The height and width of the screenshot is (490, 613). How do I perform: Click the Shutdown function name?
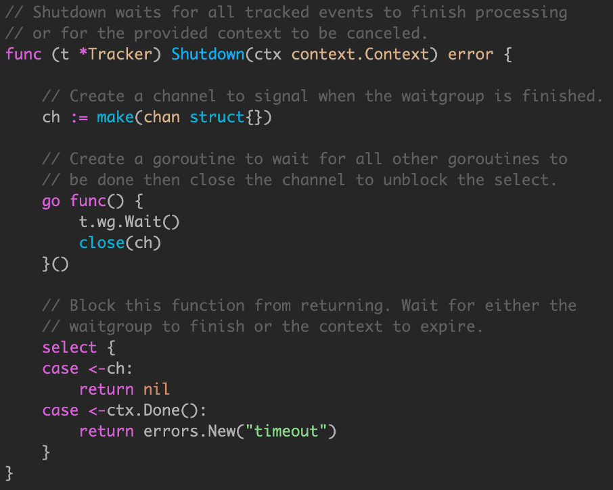pyautogui.click(x=208, y=54)
